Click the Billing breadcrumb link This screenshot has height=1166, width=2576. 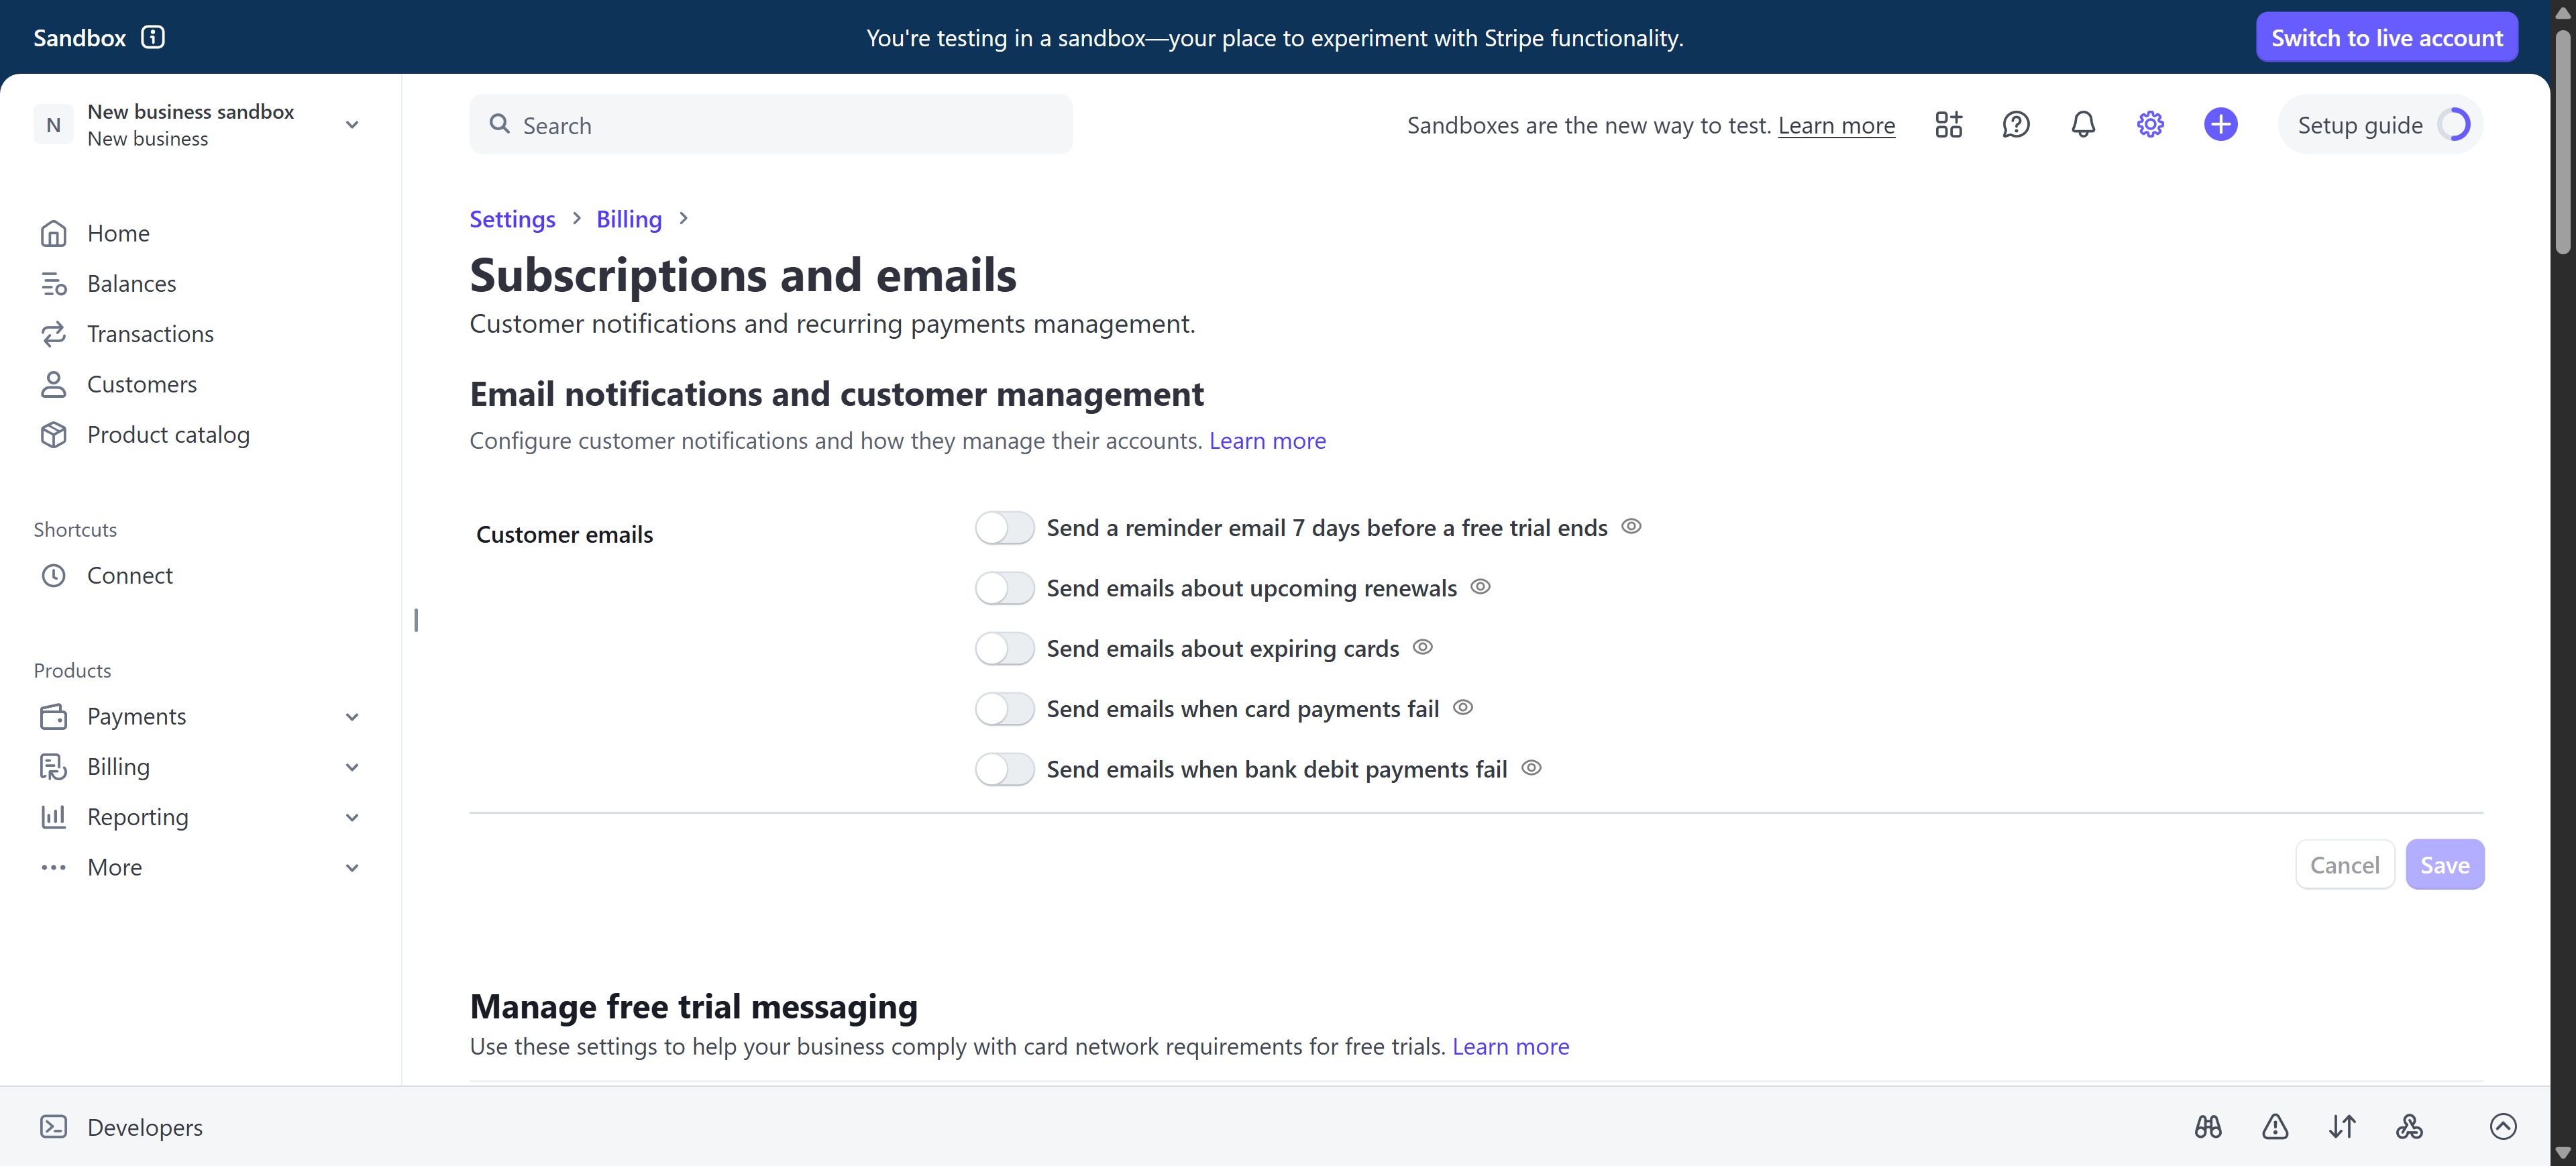[628, 219]
